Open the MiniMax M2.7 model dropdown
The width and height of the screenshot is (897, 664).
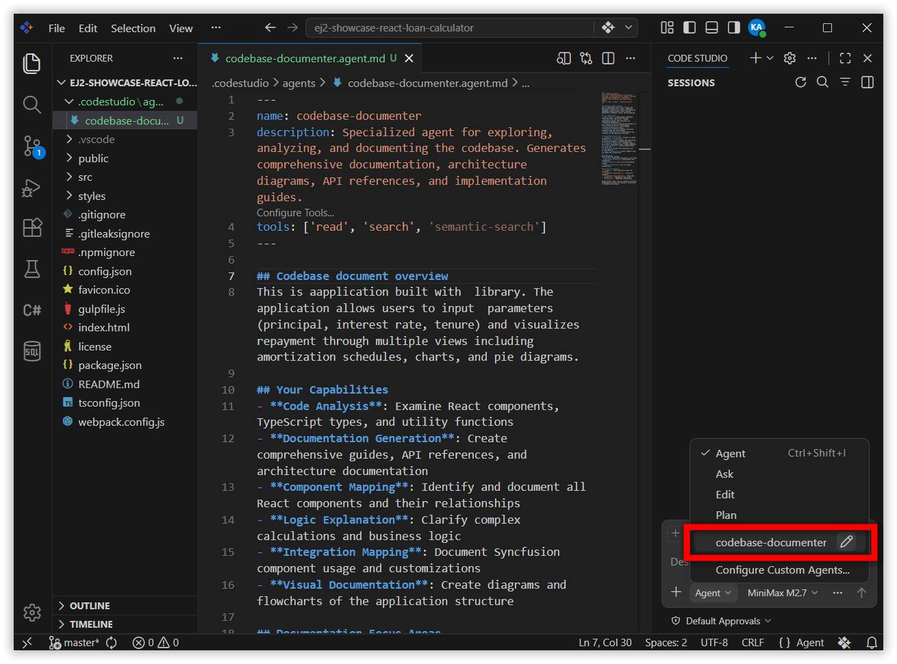(782, 593)
